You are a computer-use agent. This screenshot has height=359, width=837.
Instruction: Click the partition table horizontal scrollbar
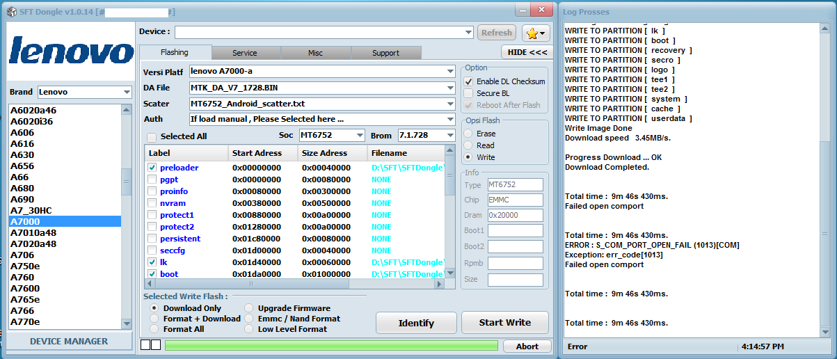[294, 285]
